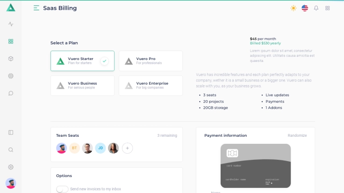Toggle Send new invoices to my inbox
The image size is (344, 193).
pos(62,189)
